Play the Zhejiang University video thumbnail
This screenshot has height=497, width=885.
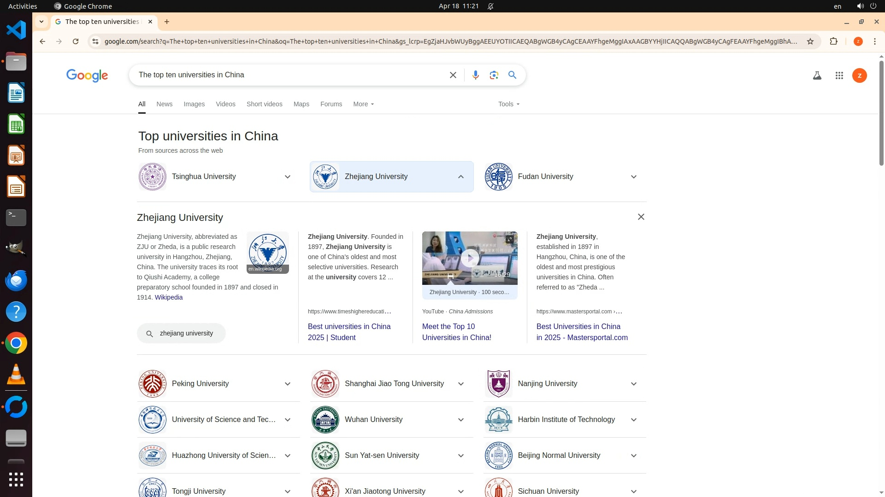[470, 258]
